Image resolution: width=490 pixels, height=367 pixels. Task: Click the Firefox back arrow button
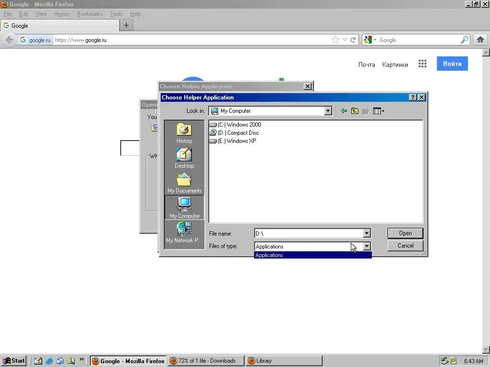[10, 40]
